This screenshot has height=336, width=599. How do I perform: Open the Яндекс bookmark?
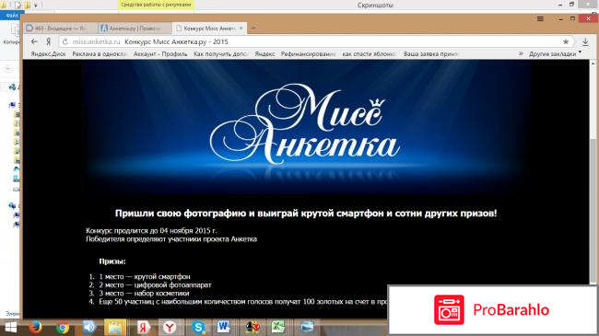pos(264,54)
